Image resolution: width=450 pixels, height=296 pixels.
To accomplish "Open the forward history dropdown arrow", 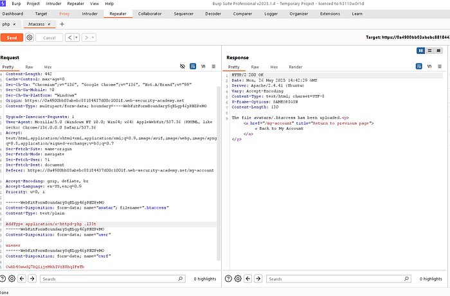I will click(93, 37).
